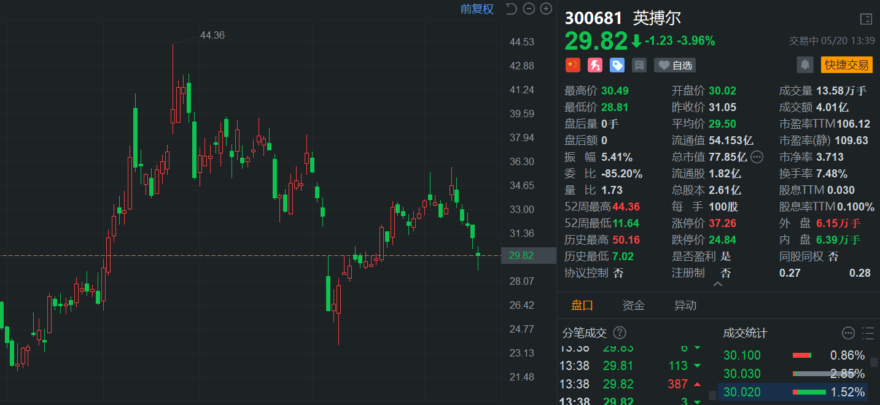Click the 跌停价 value 24.84
Viewport: 880px width, 405px height.
tap(722, 240)
